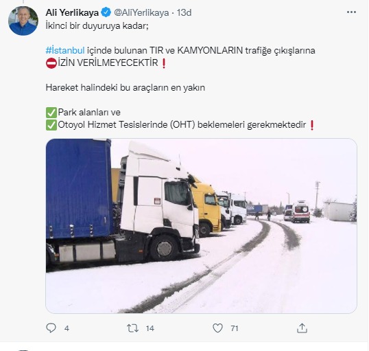This screenshot has width=369, height=351.
Task: Open Ali Yerlikaya's profile avatar
Action: pyautogui.click(x=23, y=21)
